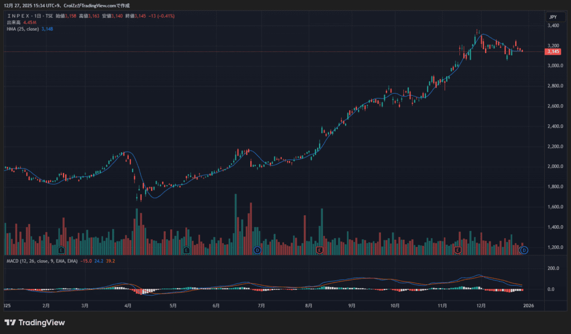Click the dividend marker in late June
The image size is (571, 334).
click(257, 250)
